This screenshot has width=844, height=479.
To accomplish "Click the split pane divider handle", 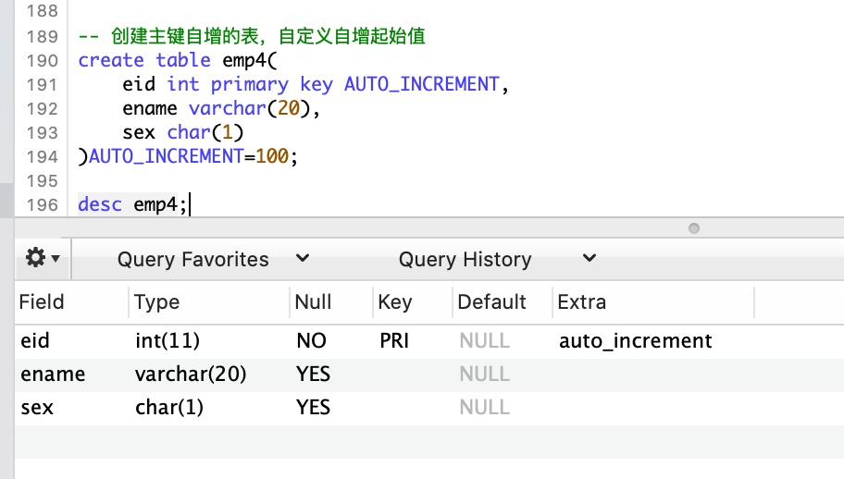I will click(694, 228).
